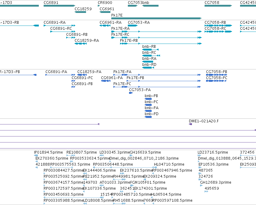The width and height of the screenshot is (256, 205).
Task: Open the 372456 EST label
Action: coord(247,152)
